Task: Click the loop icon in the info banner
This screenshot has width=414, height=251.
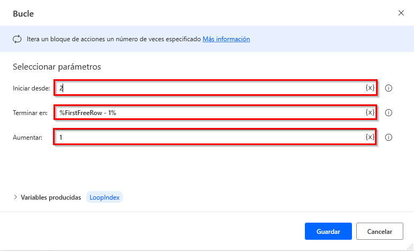Action: pyautogui.click(x=17, y=40)
